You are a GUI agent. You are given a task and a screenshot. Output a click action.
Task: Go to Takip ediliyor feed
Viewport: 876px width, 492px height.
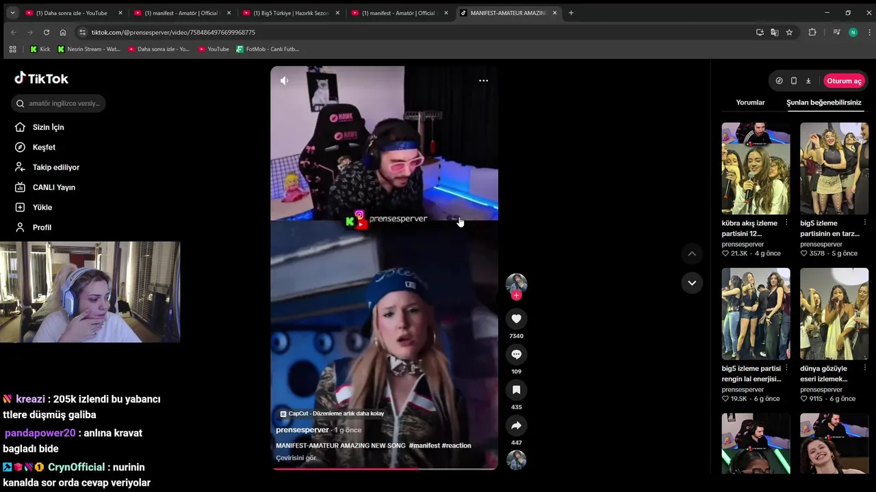[47, 167]
